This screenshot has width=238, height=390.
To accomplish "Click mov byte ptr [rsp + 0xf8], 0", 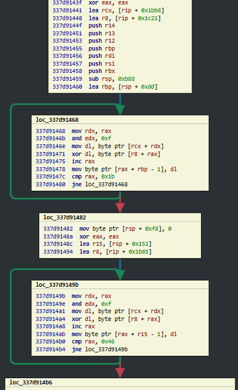I will [107, 228].
